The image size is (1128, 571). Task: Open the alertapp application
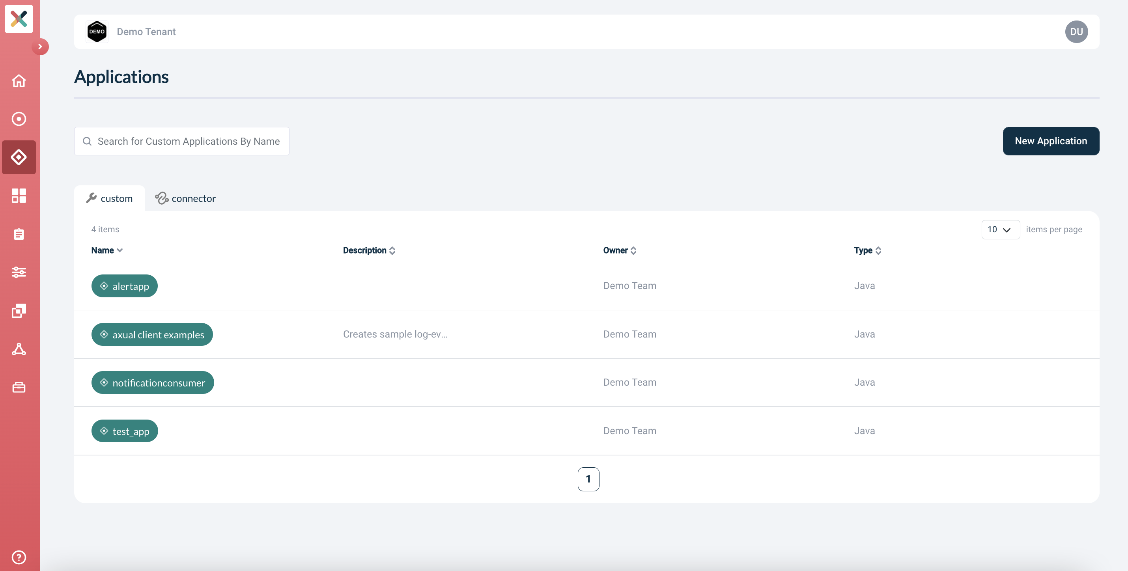click(124, 286)
